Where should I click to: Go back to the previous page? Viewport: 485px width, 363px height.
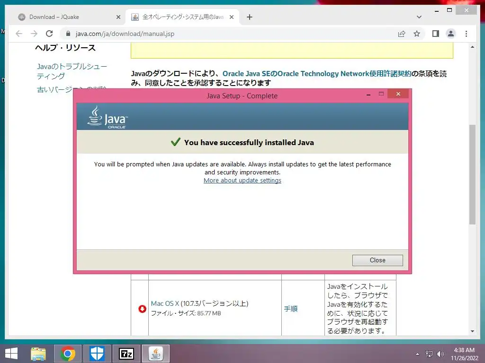[19, 34]
